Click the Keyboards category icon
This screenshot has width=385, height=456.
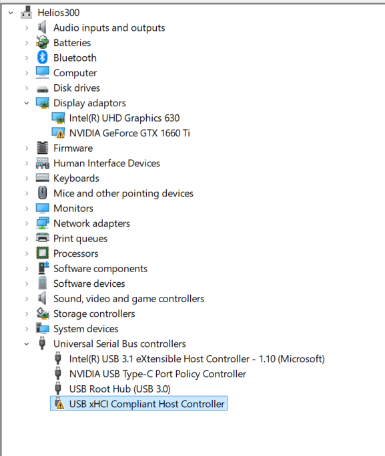(x=42, y=178)
